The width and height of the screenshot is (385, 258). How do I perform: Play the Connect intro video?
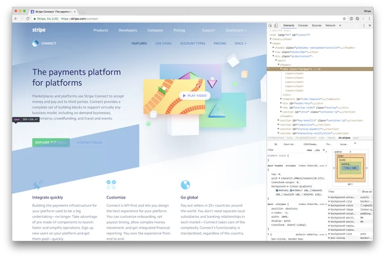(x=195, y=96)
